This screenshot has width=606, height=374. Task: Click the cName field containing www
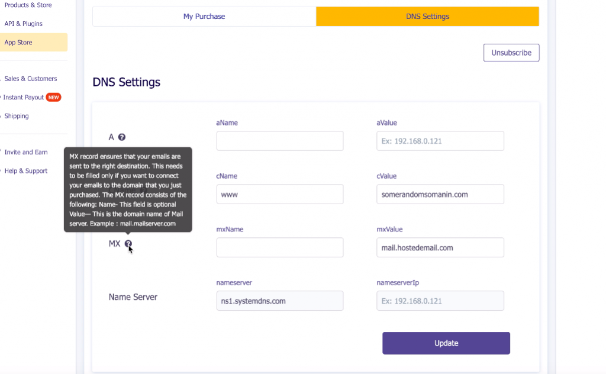coord(279,194)
